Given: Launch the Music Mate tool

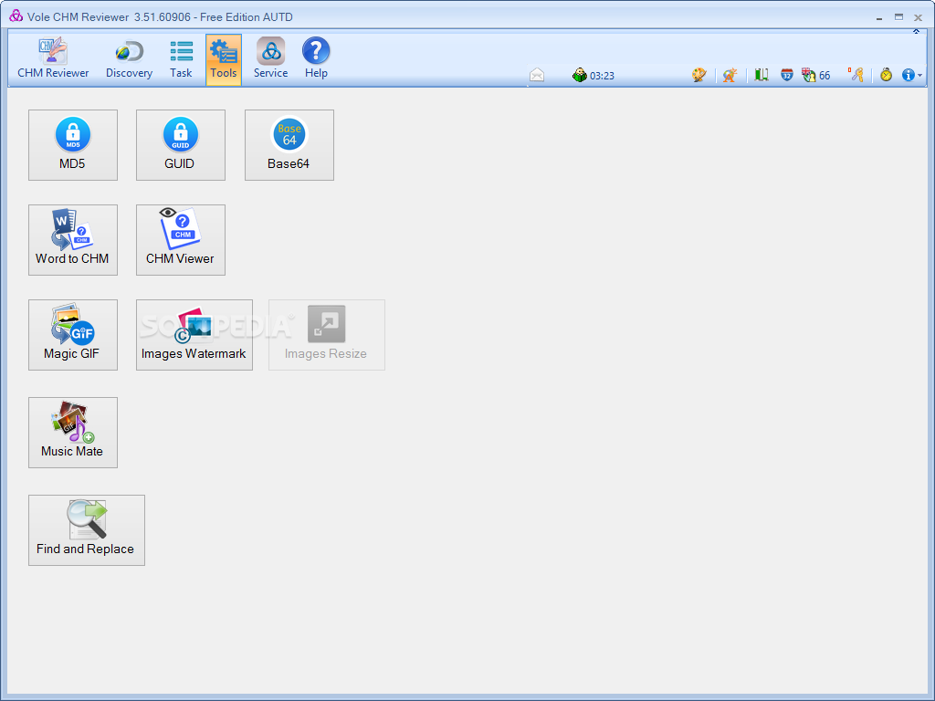Looking at the screenshot, I should point(73,433).
